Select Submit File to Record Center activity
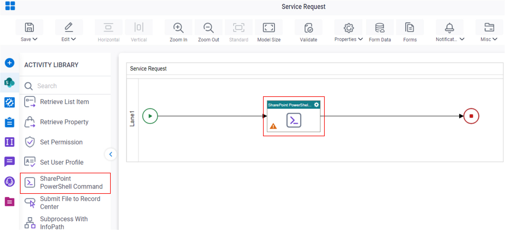Viewport: 505px width, 230px height. tap(65, 203)
